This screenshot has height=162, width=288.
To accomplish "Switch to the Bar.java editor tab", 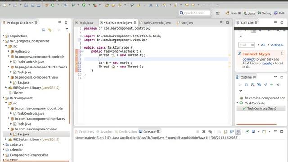I will click(185, 22).
